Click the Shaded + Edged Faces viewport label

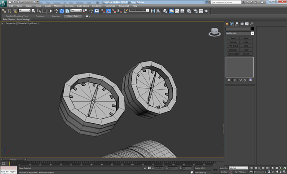(28, 23)
